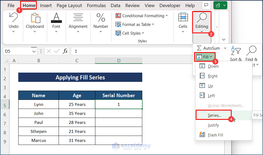The width and height of the screenshot is (263, 155).
Task: Select row 5 header
Action: point(5,105)
